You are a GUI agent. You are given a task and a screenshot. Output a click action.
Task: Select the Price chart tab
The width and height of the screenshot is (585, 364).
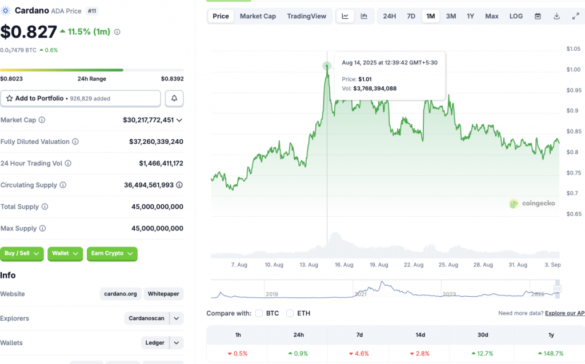(221, 16)
